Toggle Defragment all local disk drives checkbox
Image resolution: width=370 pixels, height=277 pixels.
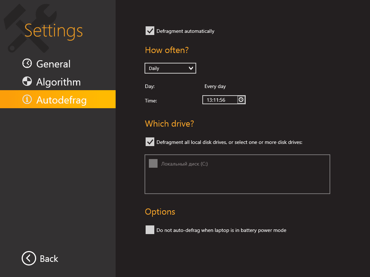point(150,142)
